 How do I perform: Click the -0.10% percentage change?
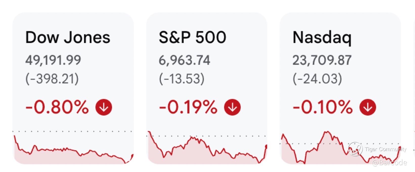point(322,107)
